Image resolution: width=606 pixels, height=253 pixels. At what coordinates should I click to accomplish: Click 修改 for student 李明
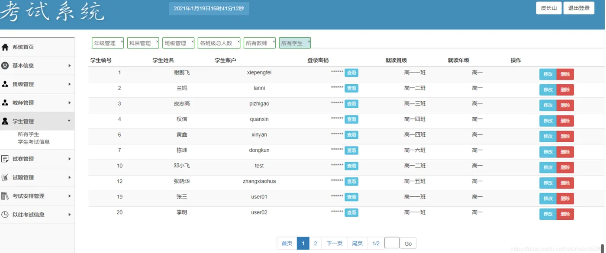click(x=548, y=215)
